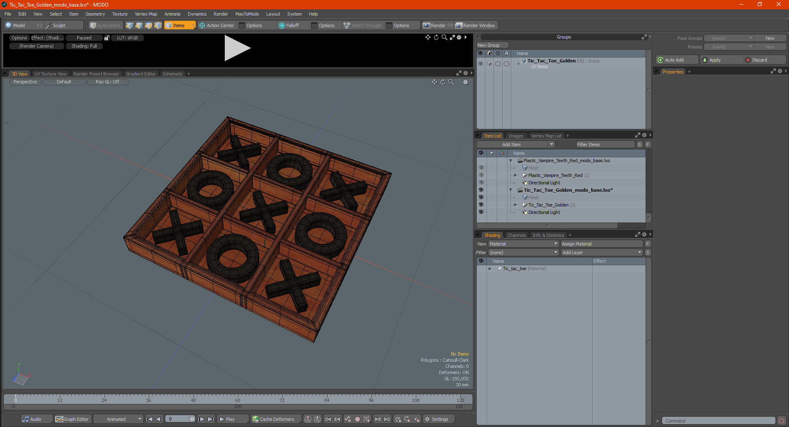
Task: Open the Render Window
Action: point(475,25)
